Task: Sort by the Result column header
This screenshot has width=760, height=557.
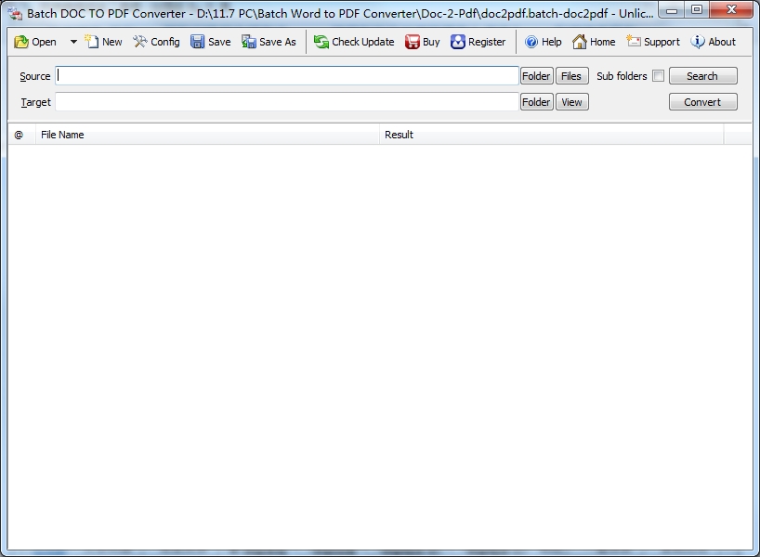Action: (552, 135)
